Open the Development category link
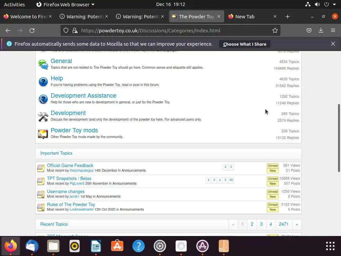 pos(68,113)
